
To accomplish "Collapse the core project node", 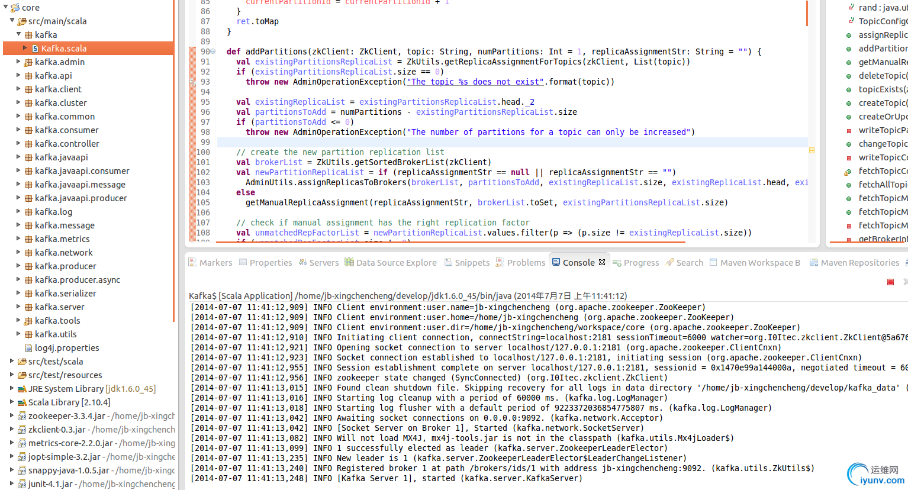I will point(5,7).
